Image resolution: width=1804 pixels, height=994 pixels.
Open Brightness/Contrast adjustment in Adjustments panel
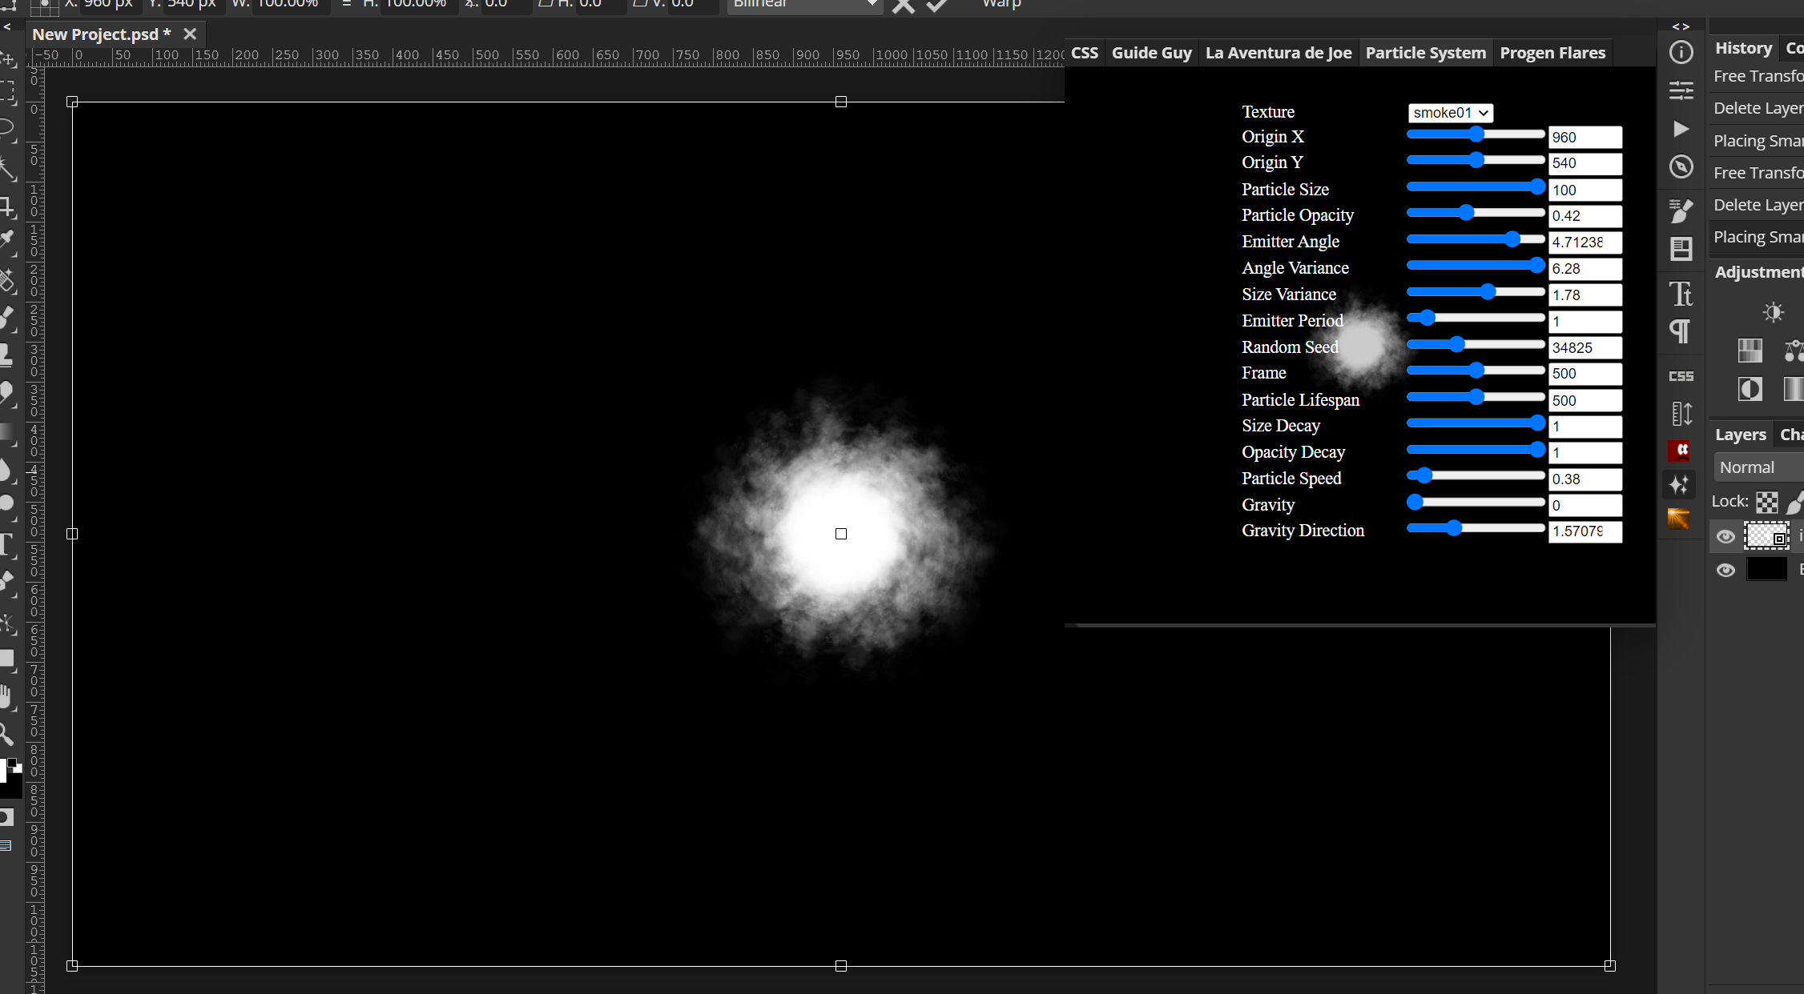1773,312
